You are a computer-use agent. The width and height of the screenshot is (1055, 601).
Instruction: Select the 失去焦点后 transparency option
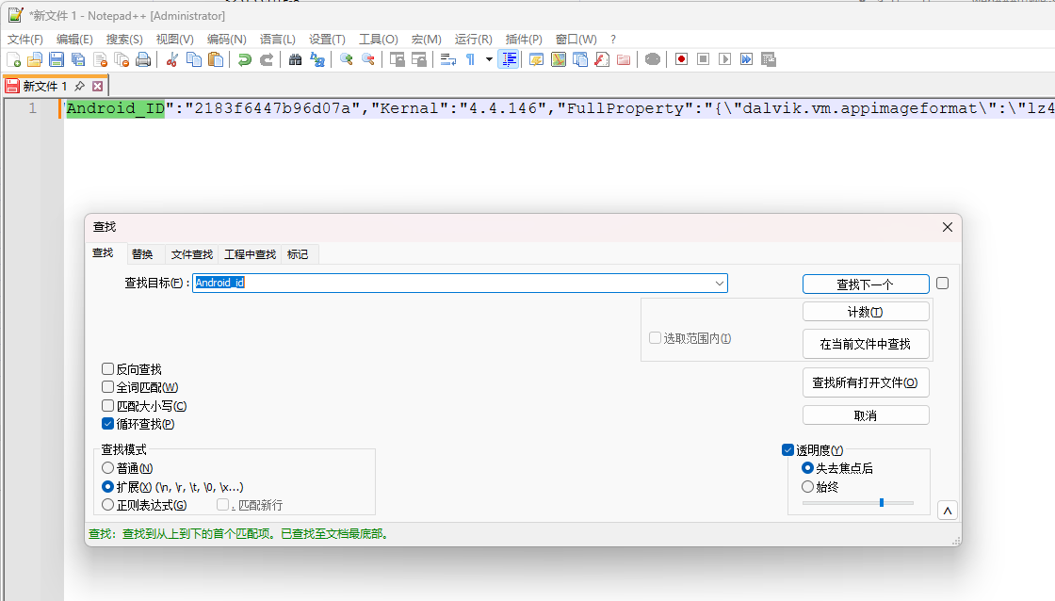click(807, 468)
